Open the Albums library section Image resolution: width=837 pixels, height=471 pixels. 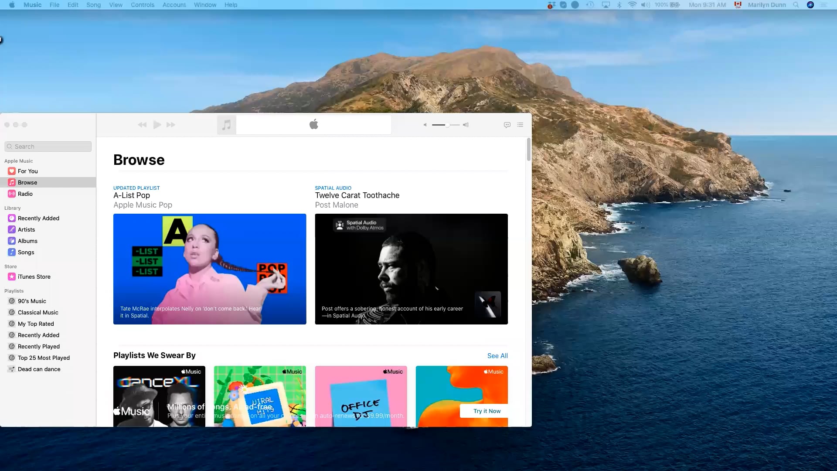[x=27, y=241]
